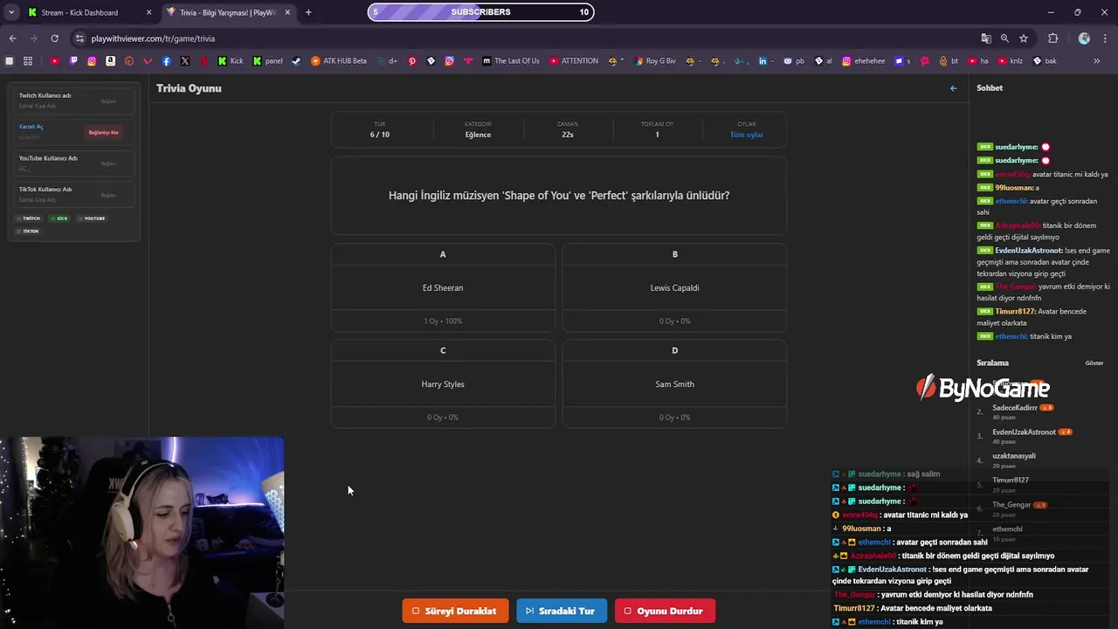Image resolution: width=1118 pixels, height=629 pixels.
Task: Toggle the YOUTUBE platform chip
Action: coord(92,218)
